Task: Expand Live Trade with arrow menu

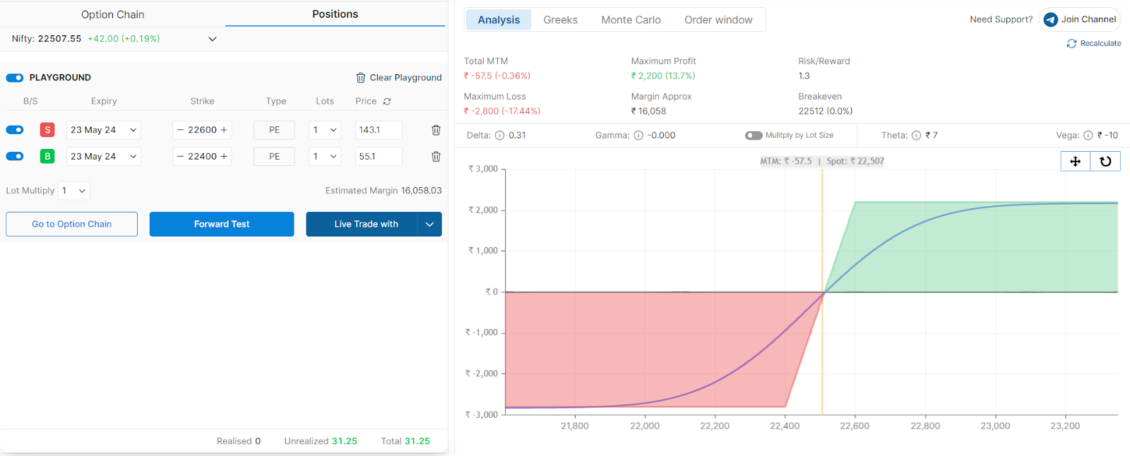Action: click(429, 224)
